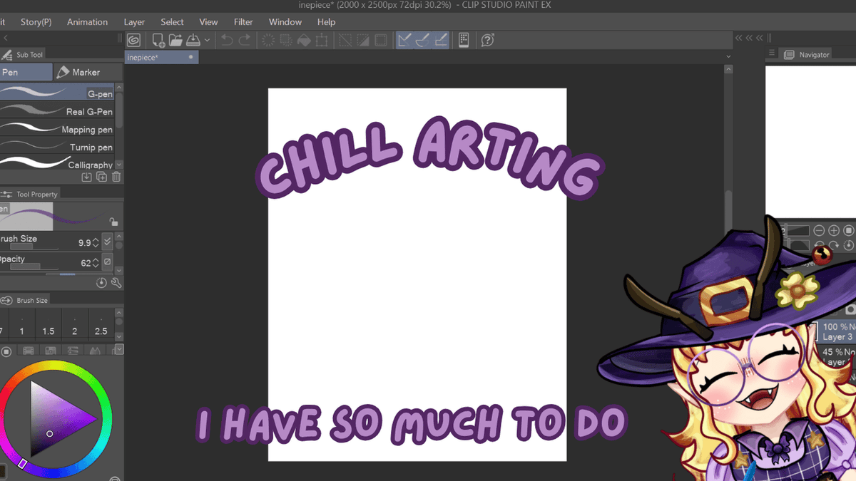The height and width of the screenshot is (481, 856).
Task: Delete the sub tool with trash icon
Action: tap(116, 177)
